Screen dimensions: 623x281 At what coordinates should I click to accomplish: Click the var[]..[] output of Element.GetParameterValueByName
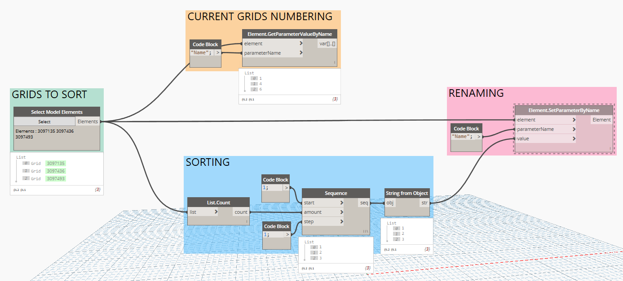coord(327,43)
